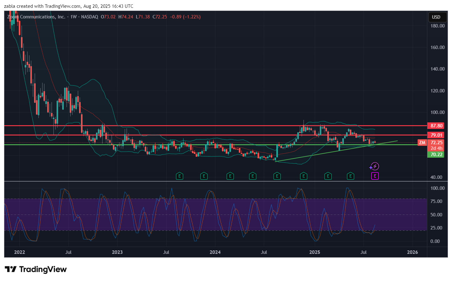Click the 2025 time axis label
The height and width of the screenshot is (281, 452).
315,252
